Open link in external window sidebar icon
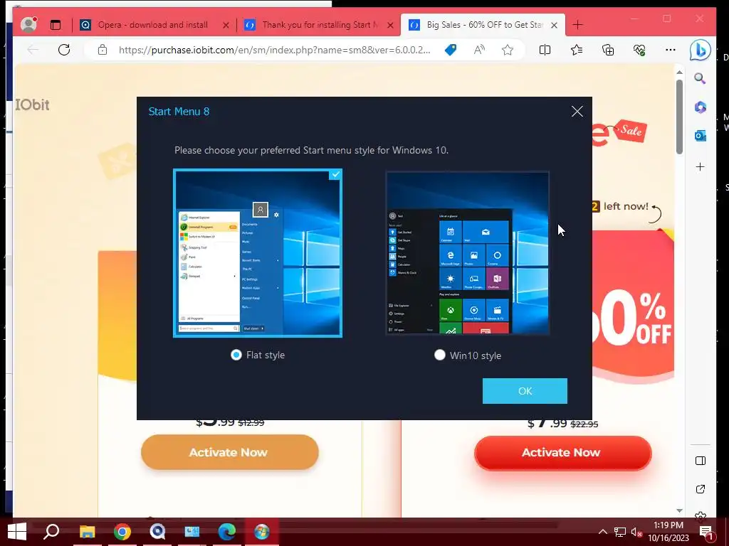This screenshot has width=729, height=546. [701, 489]
